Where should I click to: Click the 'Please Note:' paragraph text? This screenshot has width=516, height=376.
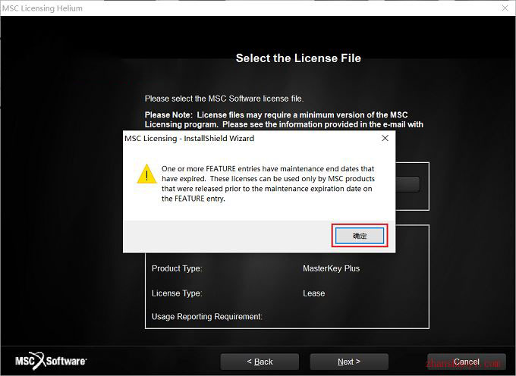(284, 120)
